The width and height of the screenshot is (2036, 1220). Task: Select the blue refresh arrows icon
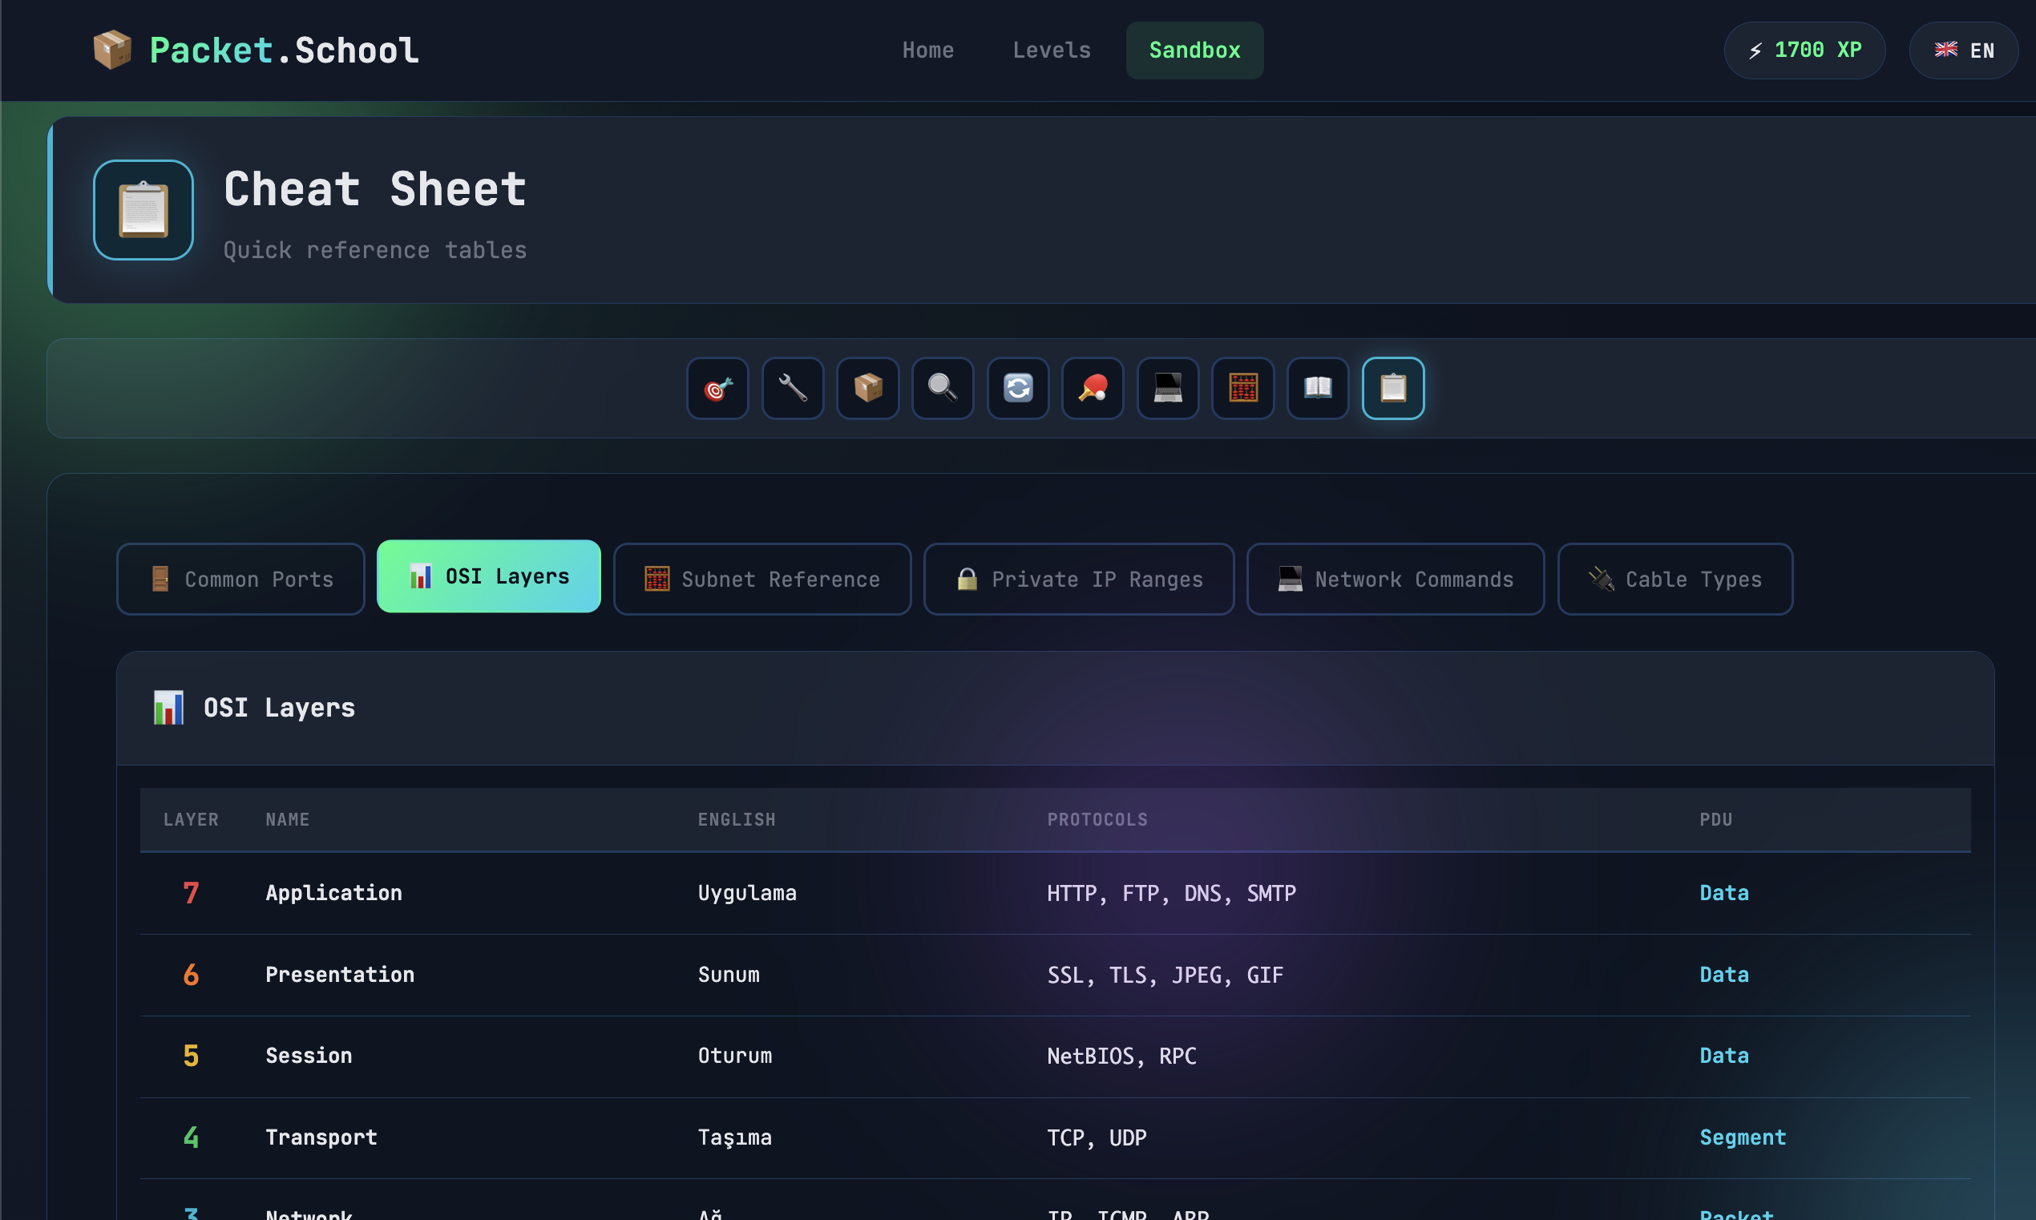[x=1017, y=388]
